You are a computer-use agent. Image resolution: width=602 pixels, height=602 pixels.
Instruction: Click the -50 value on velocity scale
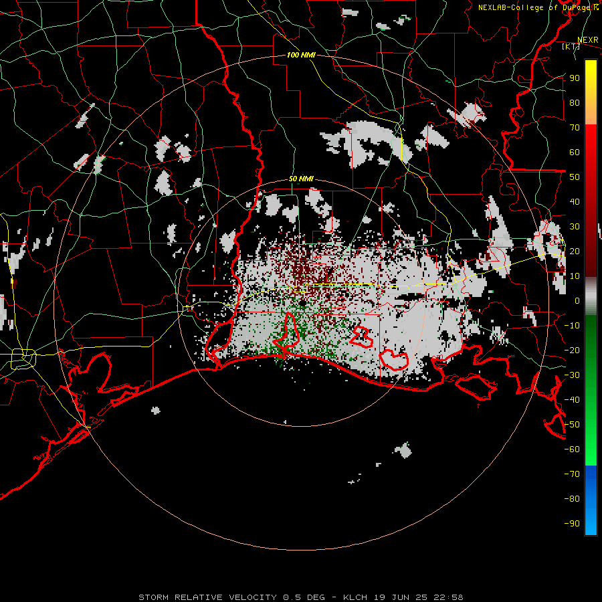pyautogui.click(x=572, y=425)
